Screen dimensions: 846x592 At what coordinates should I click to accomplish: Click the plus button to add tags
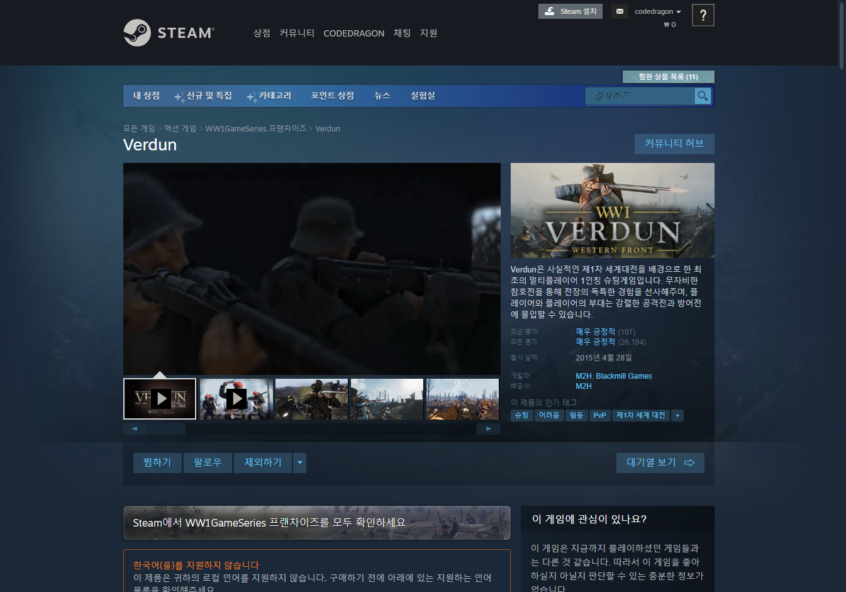(677, 415)
